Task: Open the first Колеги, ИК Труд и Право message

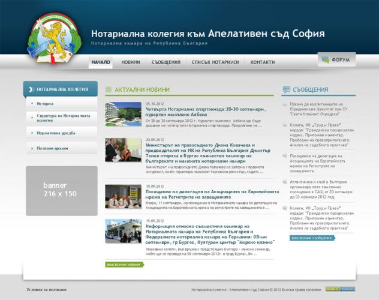Action: 321,135
